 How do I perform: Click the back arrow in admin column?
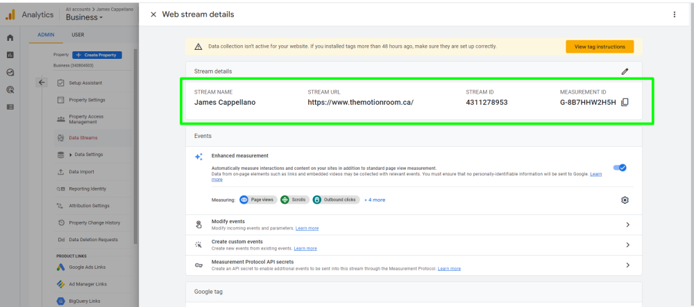[x=41, y=82]
